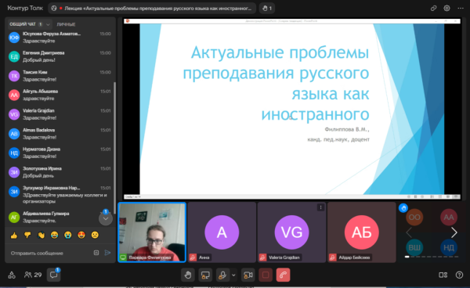Image resolution: width=470 pixels, height=288 pixels.
Task: Click the ВШ participant avatar
Action: pos(414,247)
